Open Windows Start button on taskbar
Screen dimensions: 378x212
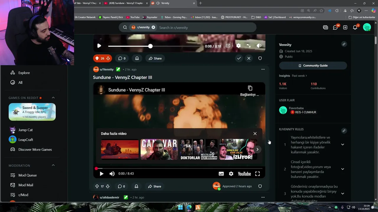[x=180, y=207]
